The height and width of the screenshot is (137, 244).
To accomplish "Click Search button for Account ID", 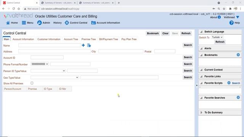I will click(x=188, y=57).
